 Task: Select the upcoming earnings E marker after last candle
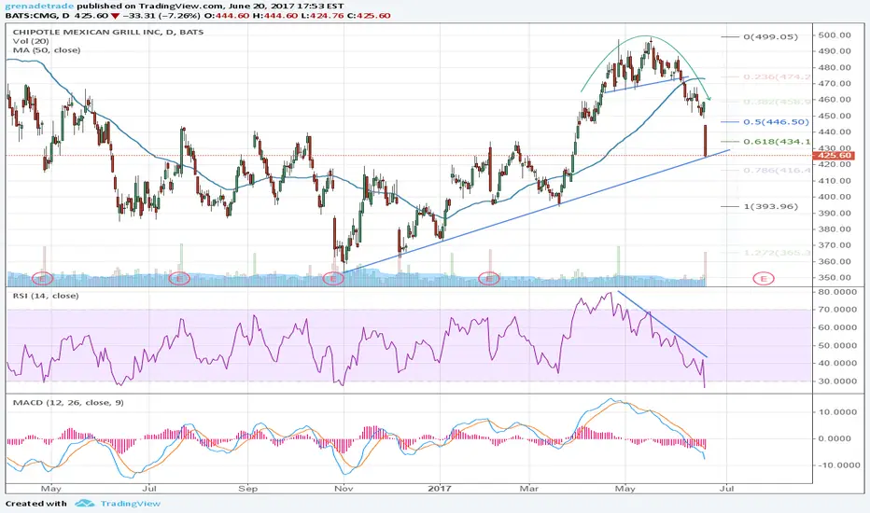(x=764, y=279)
